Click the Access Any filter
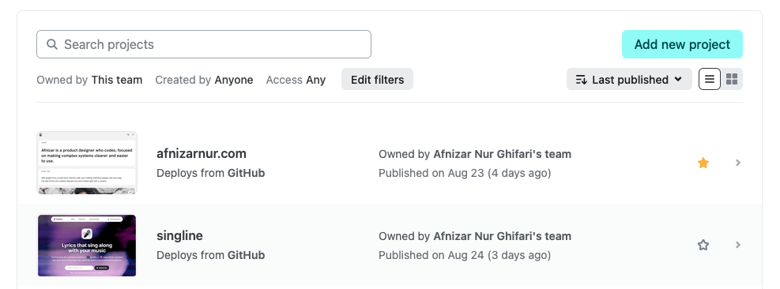780x289 pixels. click(x=296, y=80)
